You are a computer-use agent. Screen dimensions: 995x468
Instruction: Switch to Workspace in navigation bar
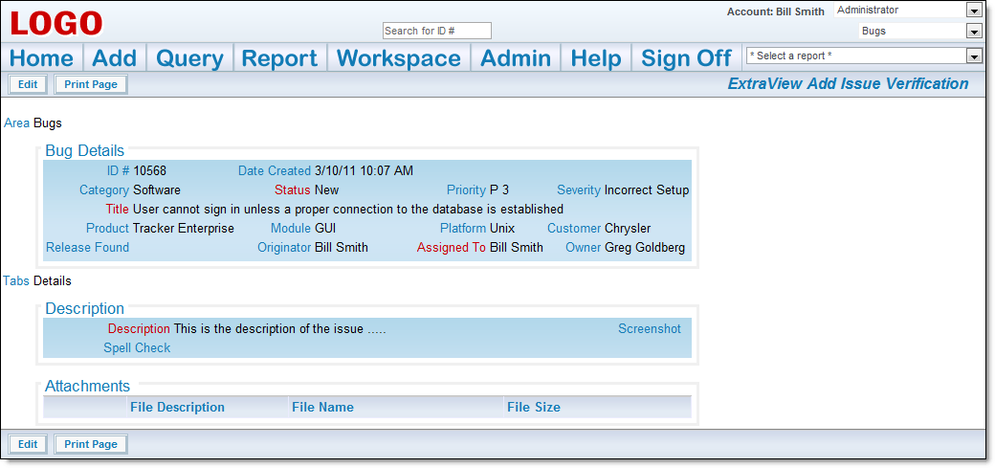click(x=399, y=57)
